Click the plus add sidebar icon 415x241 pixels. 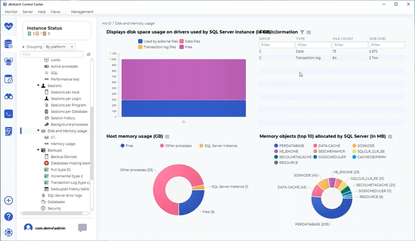click(x=8, y=201)
